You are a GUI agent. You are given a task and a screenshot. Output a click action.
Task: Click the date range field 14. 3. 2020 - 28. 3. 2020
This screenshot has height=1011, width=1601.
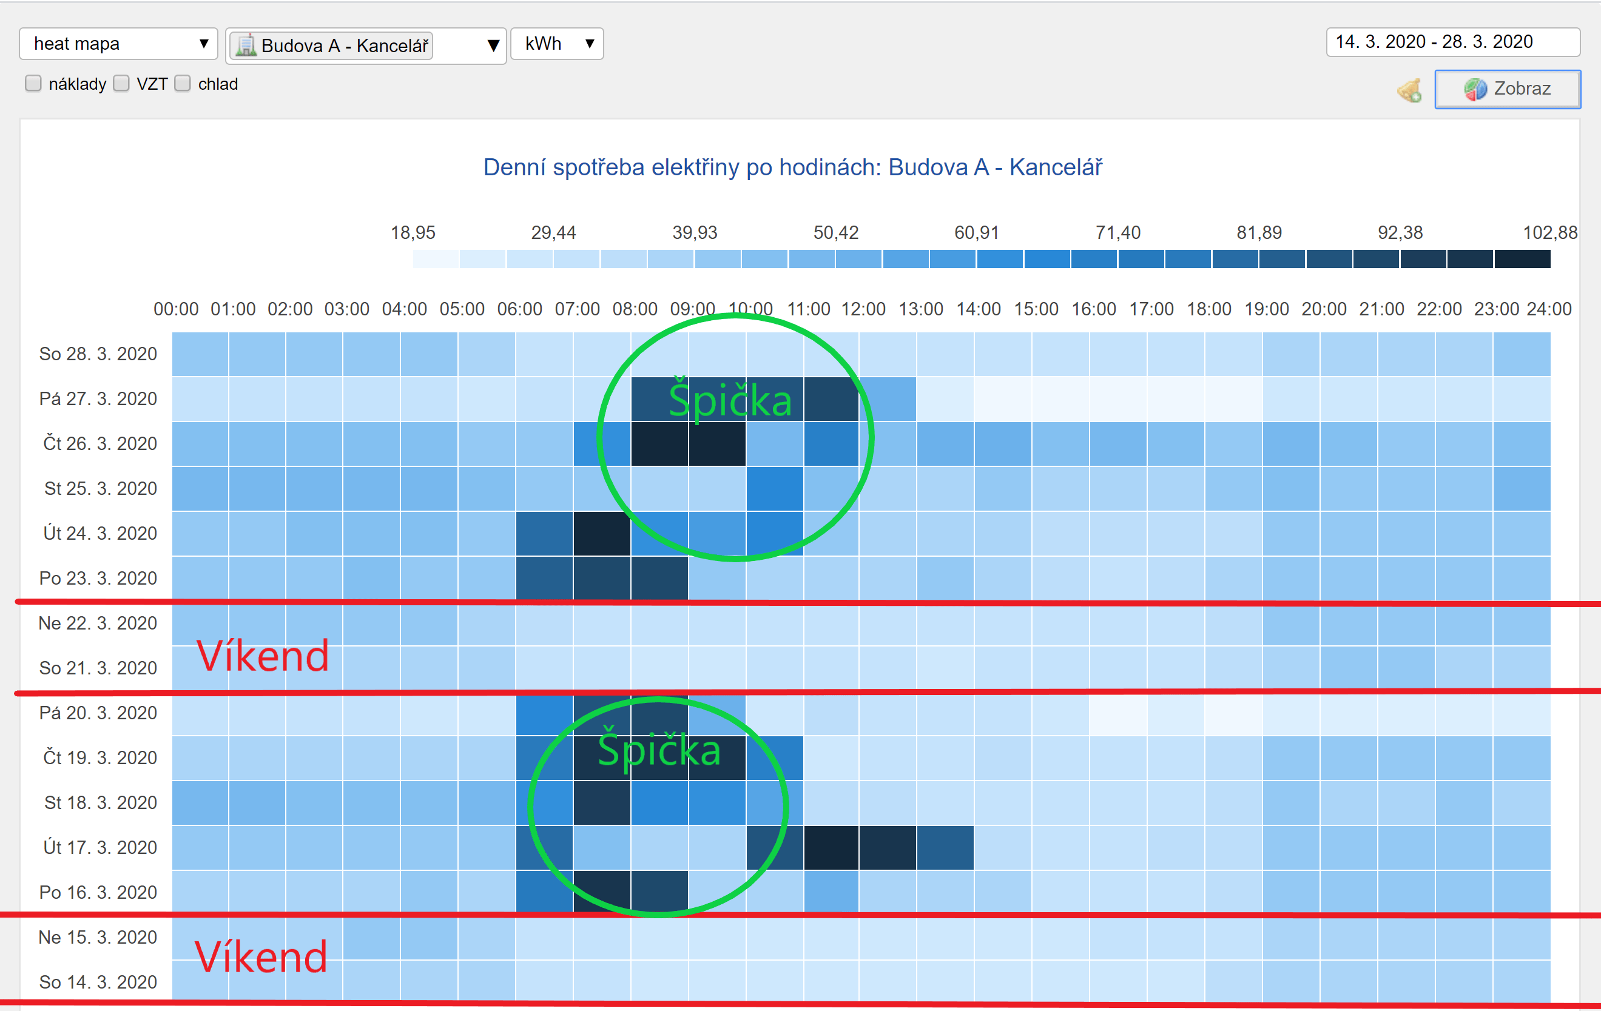click(x=1453, y=42)
